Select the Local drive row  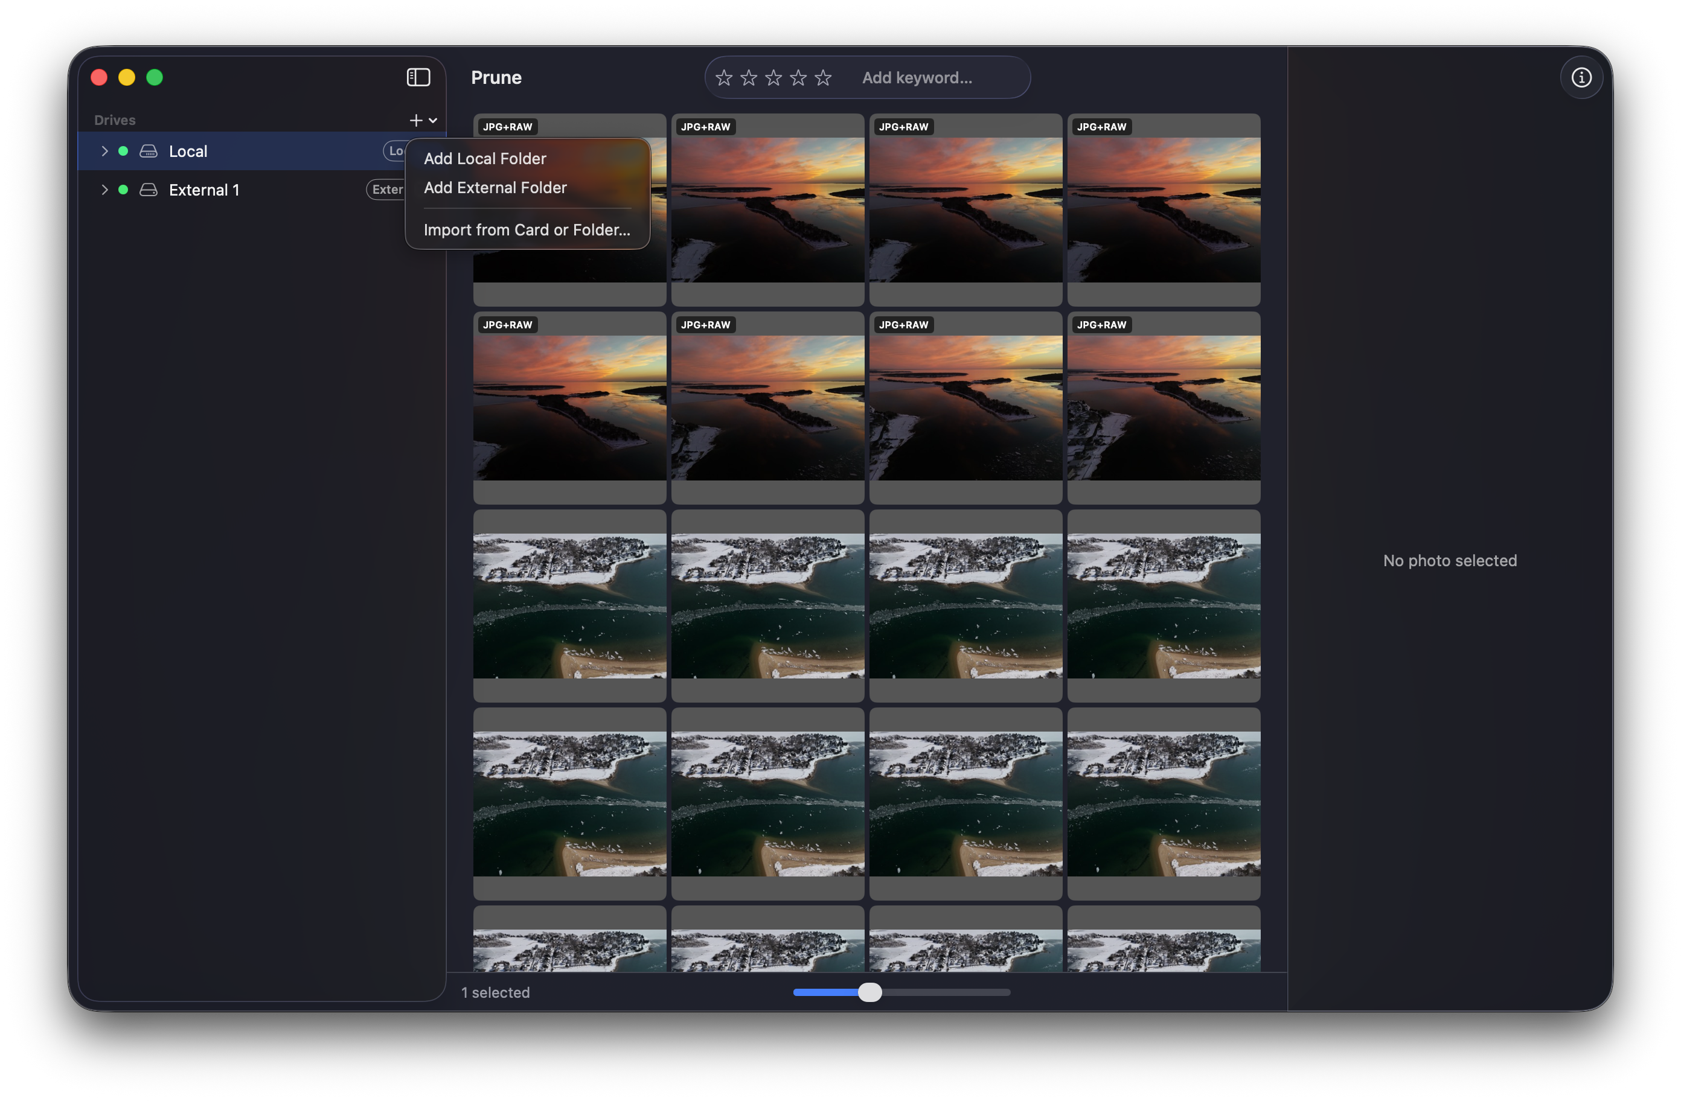pos(261,151)
